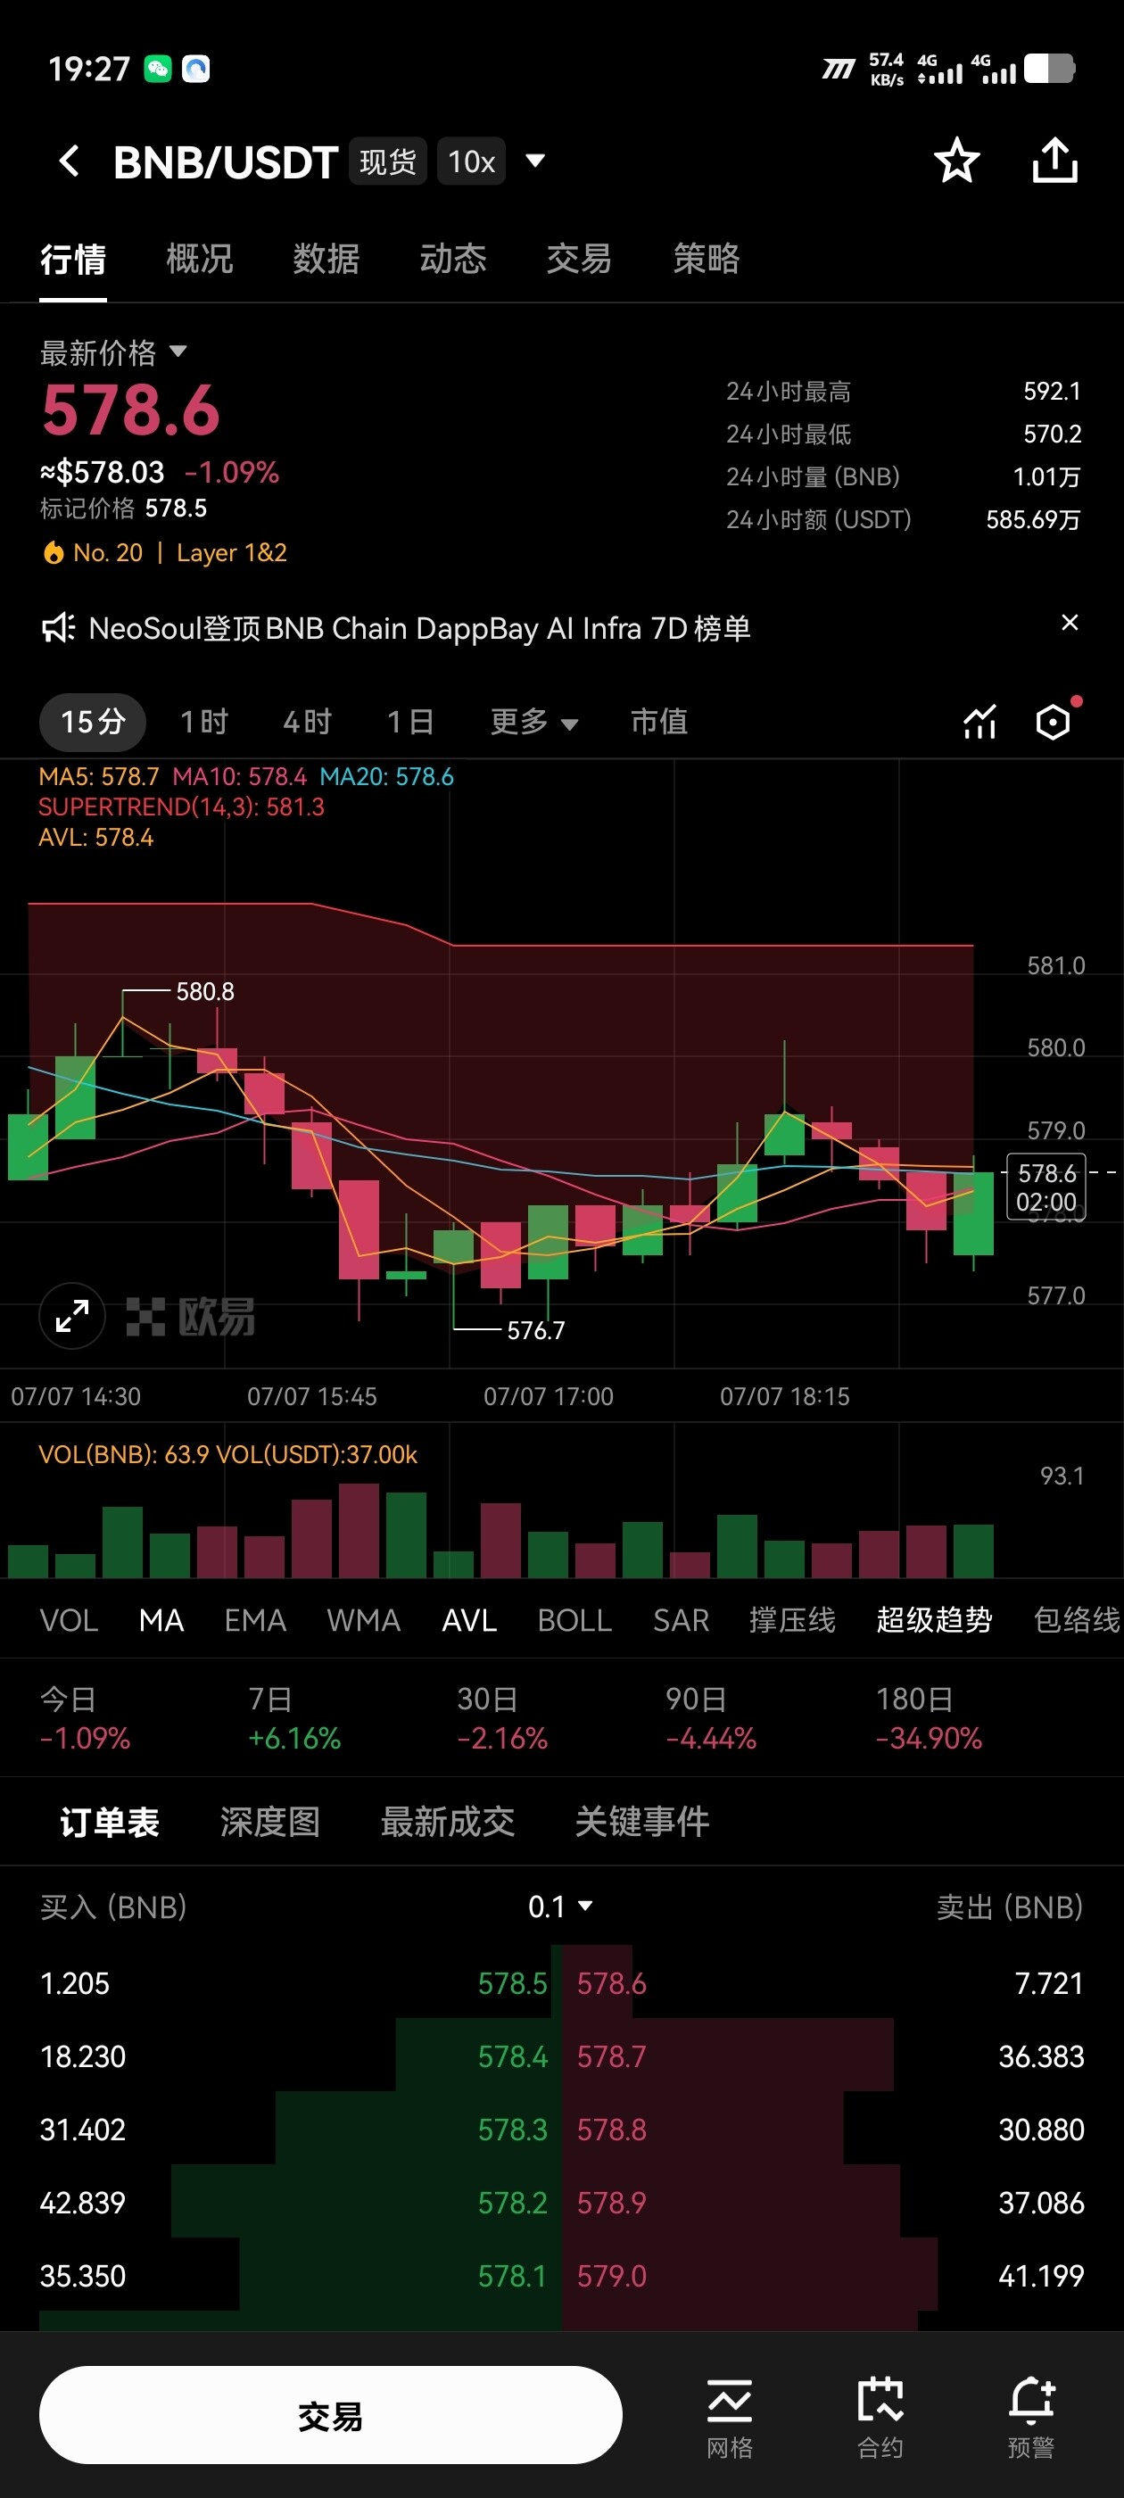Screen dimensions: 1124x2498
Task: Tap the share upload icon
Action: [1054, 160]
